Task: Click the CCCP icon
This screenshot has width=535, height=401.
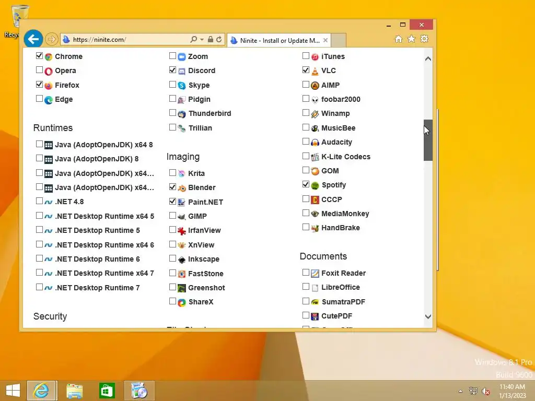Action: pos(315,200)
